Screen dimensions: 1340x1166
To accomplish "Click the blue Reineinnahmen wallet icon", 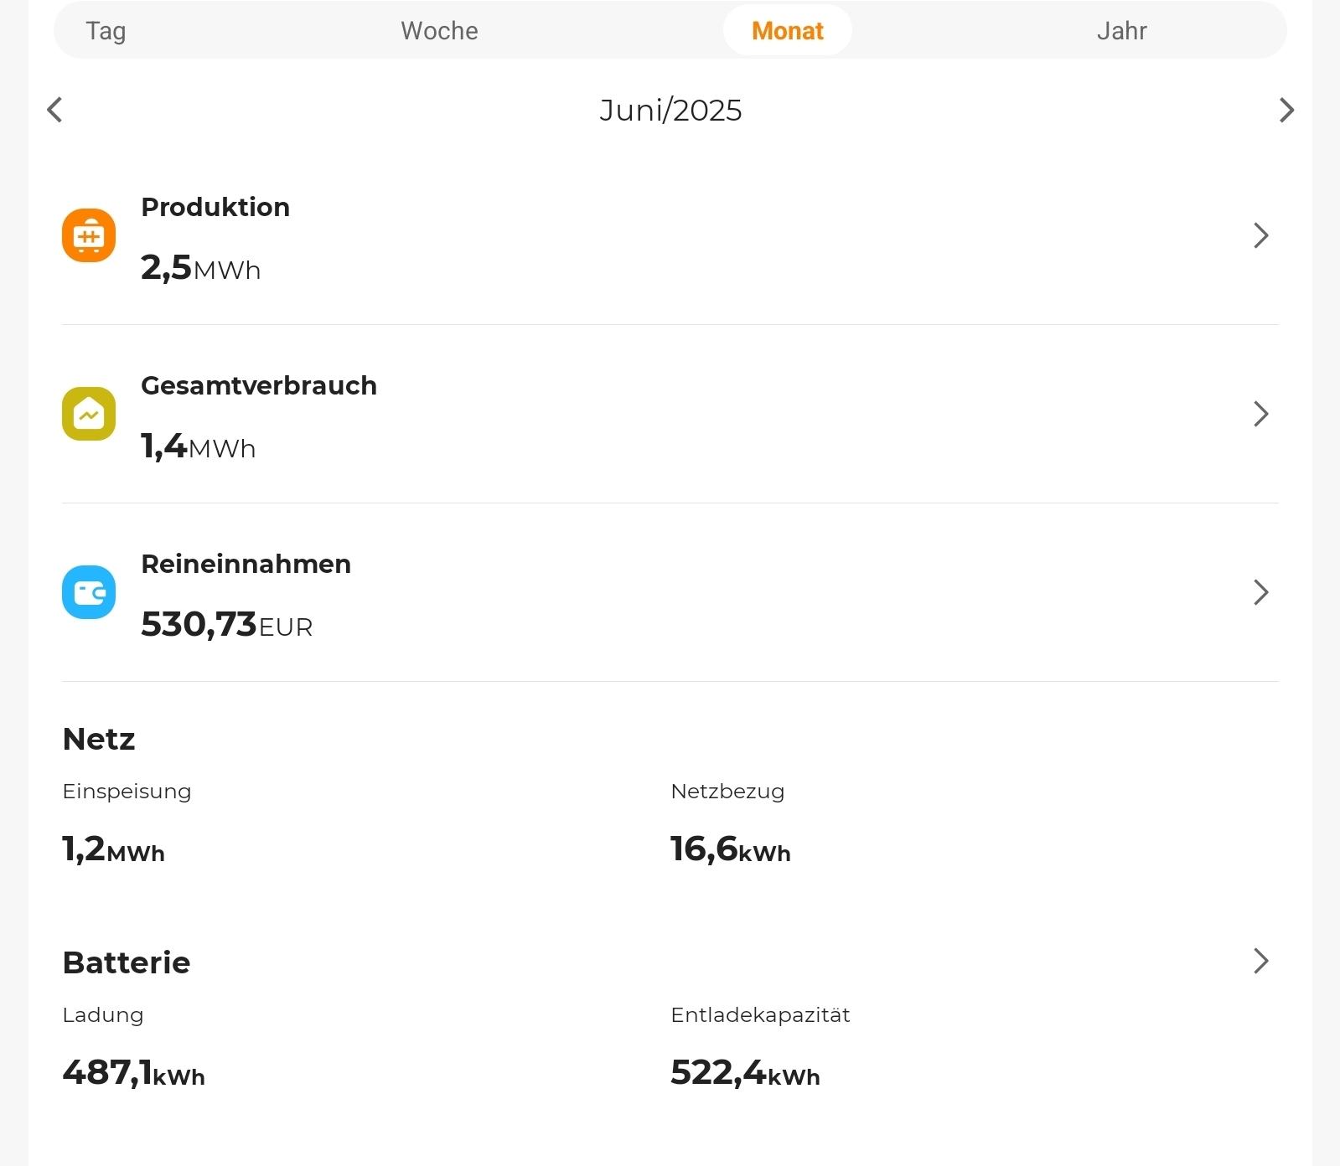I will pos(89,592).
